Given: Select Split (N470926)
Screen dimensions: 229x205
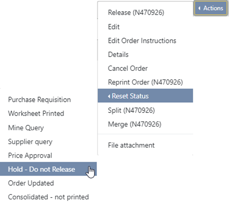Looking at the screenshot, I should click(x=145, y=110).
